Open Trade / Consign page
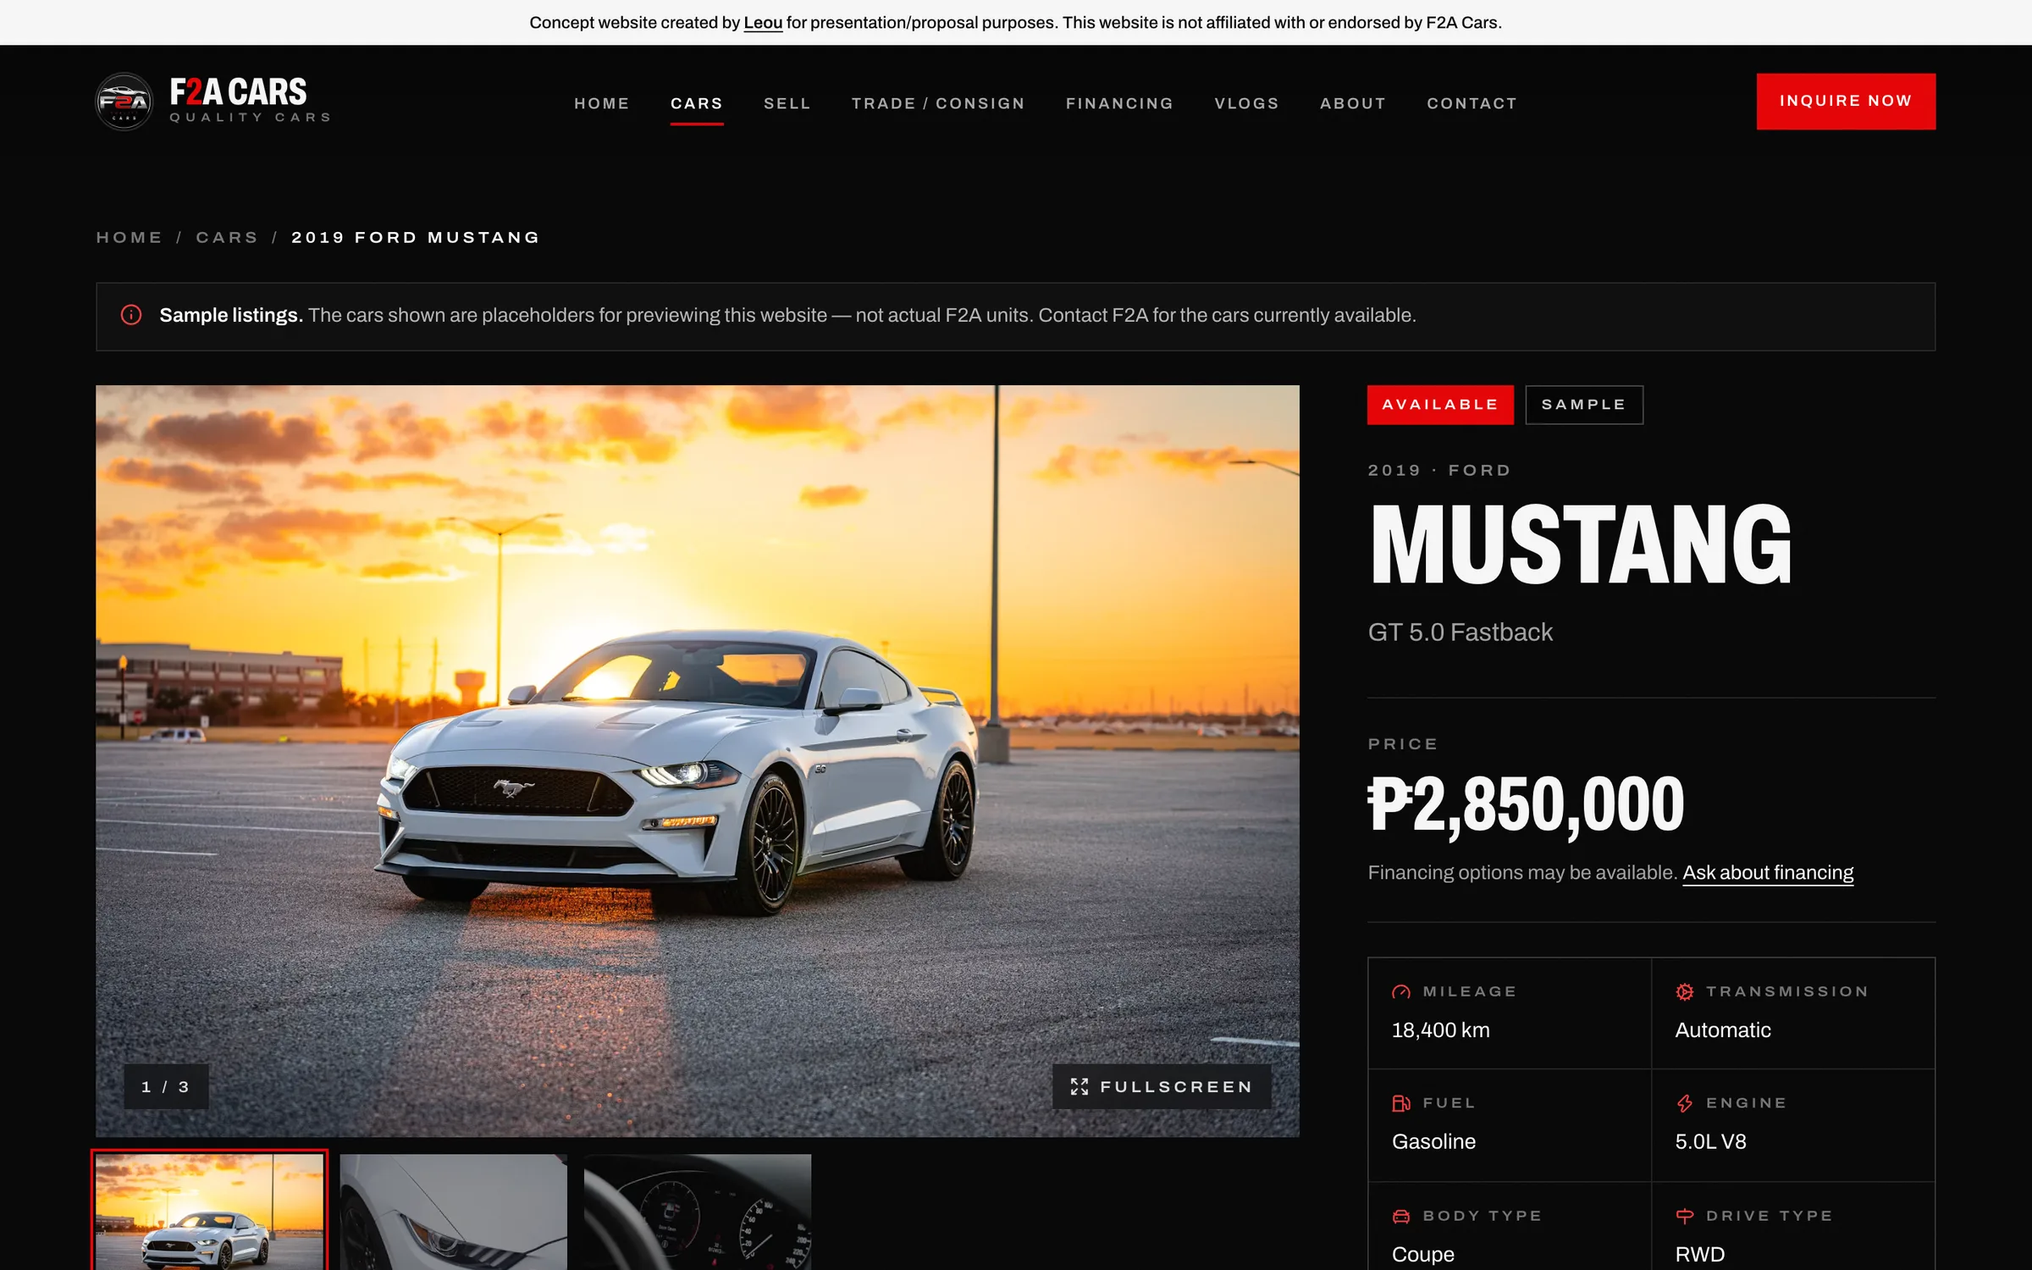Screen dimensions: 2032x1270 (938, 103)
